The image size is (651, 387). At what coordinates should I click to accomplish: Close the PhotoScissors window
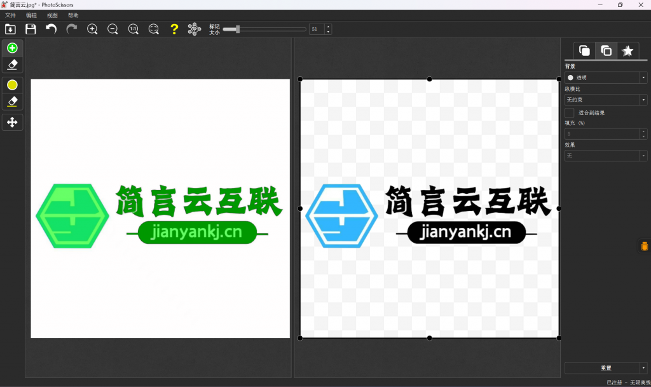click(x=641, y=5)
